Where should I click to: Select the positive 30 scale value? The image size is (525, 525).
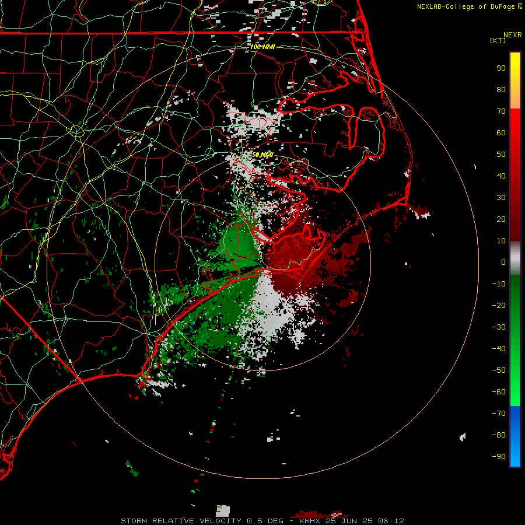[501, 198]
